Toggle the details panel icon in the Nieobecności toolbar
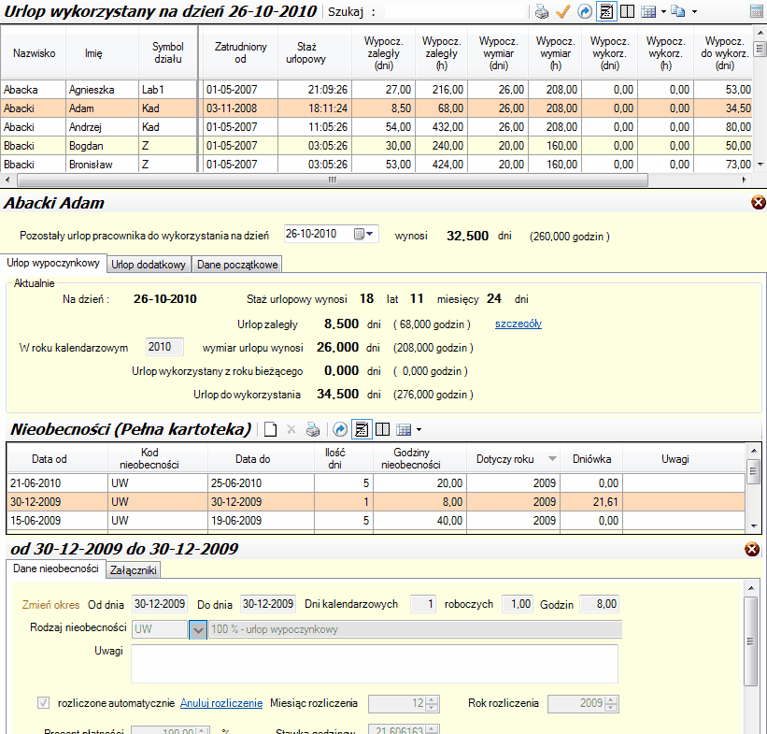767x734 pixels. point(362,430)
